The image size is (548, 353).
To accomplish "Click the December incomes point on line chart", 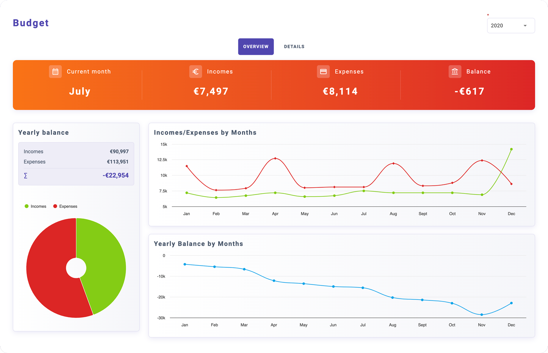I will pos(511,149).
